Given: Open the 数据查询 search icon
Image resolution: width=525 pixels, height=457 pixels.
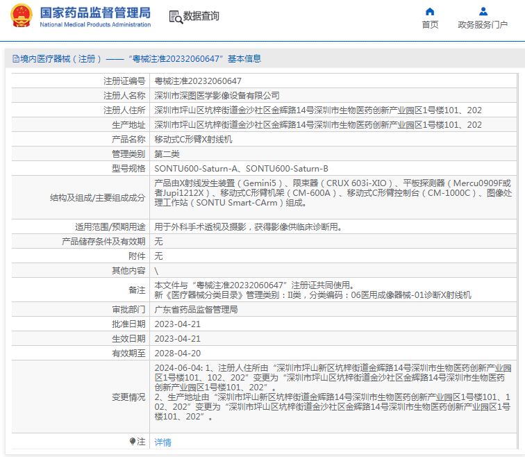Looking at the screenshot, I should point(176,17).
